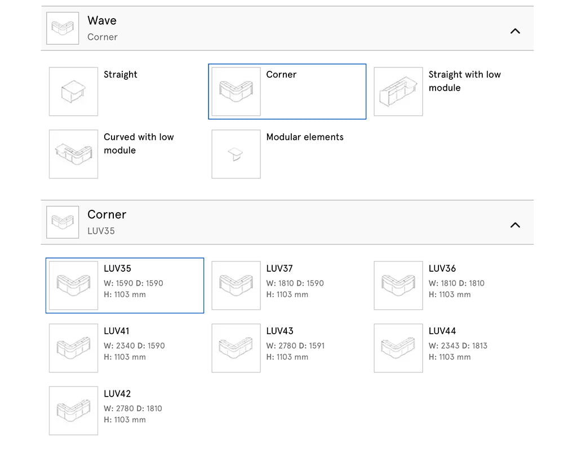The image size is (577, 450).
Task: Click the 'W: 1810 D: 1810' dimensions text
Action: coord(456,283)
